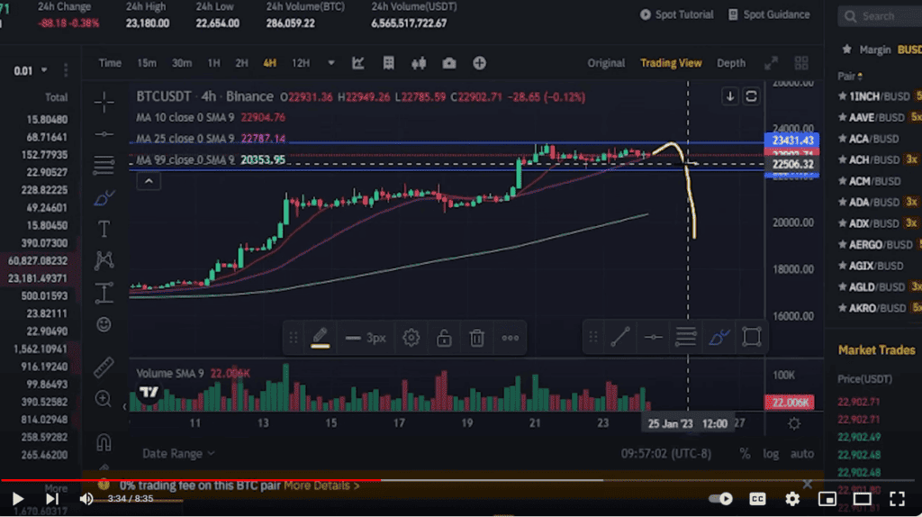This screenshot has height=517, width=922.
Task: Collapse the indicator legend chevron
Action: click(149, 181)
